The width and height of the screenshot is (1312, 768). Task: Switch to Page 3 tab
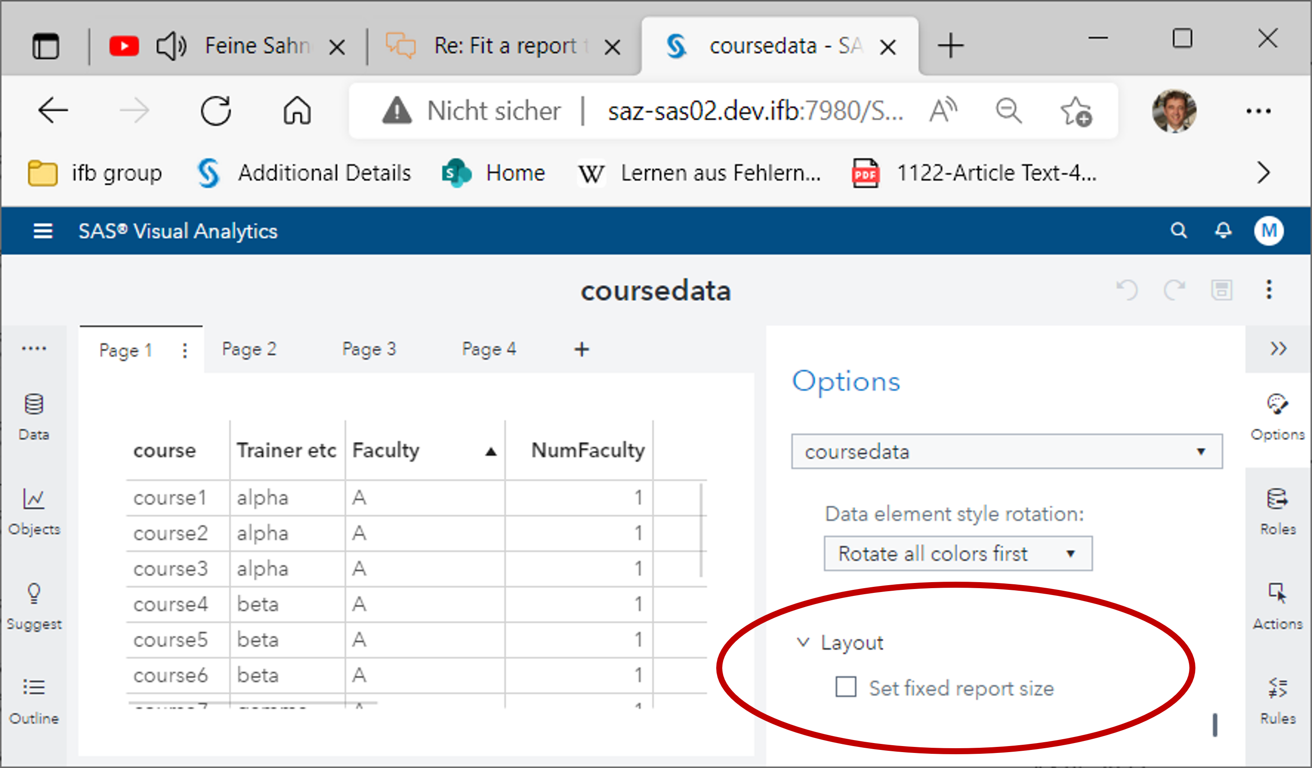coord(370,349)
